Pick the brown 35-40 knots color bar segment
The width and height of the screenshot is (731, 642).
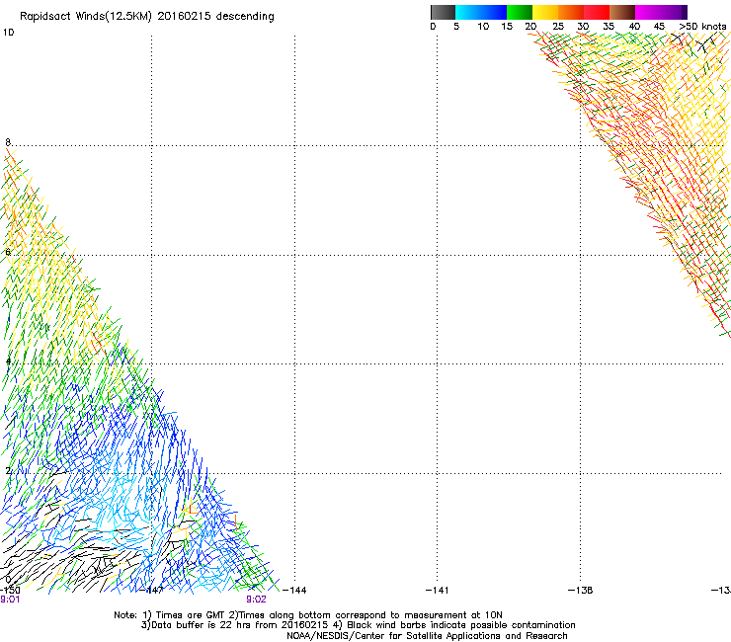[622, 12]
